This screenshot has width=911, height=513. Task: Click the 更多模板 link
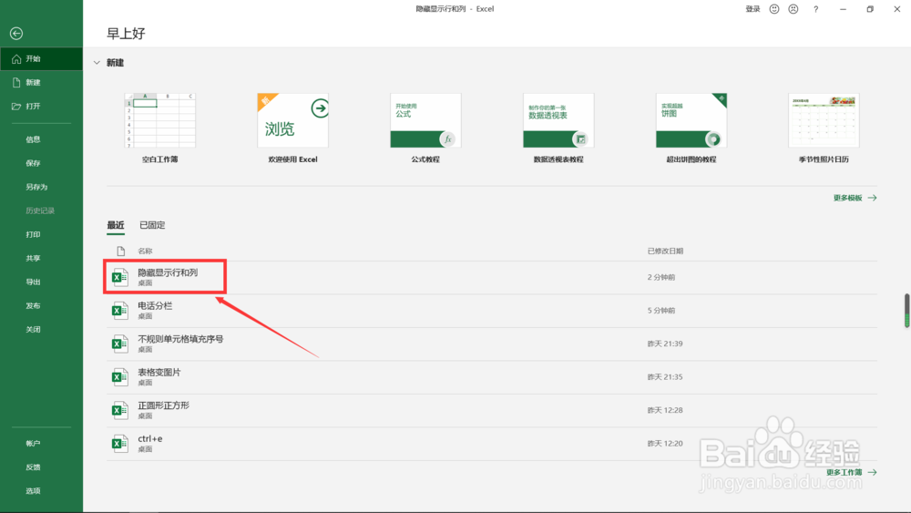tap(855, 198)
